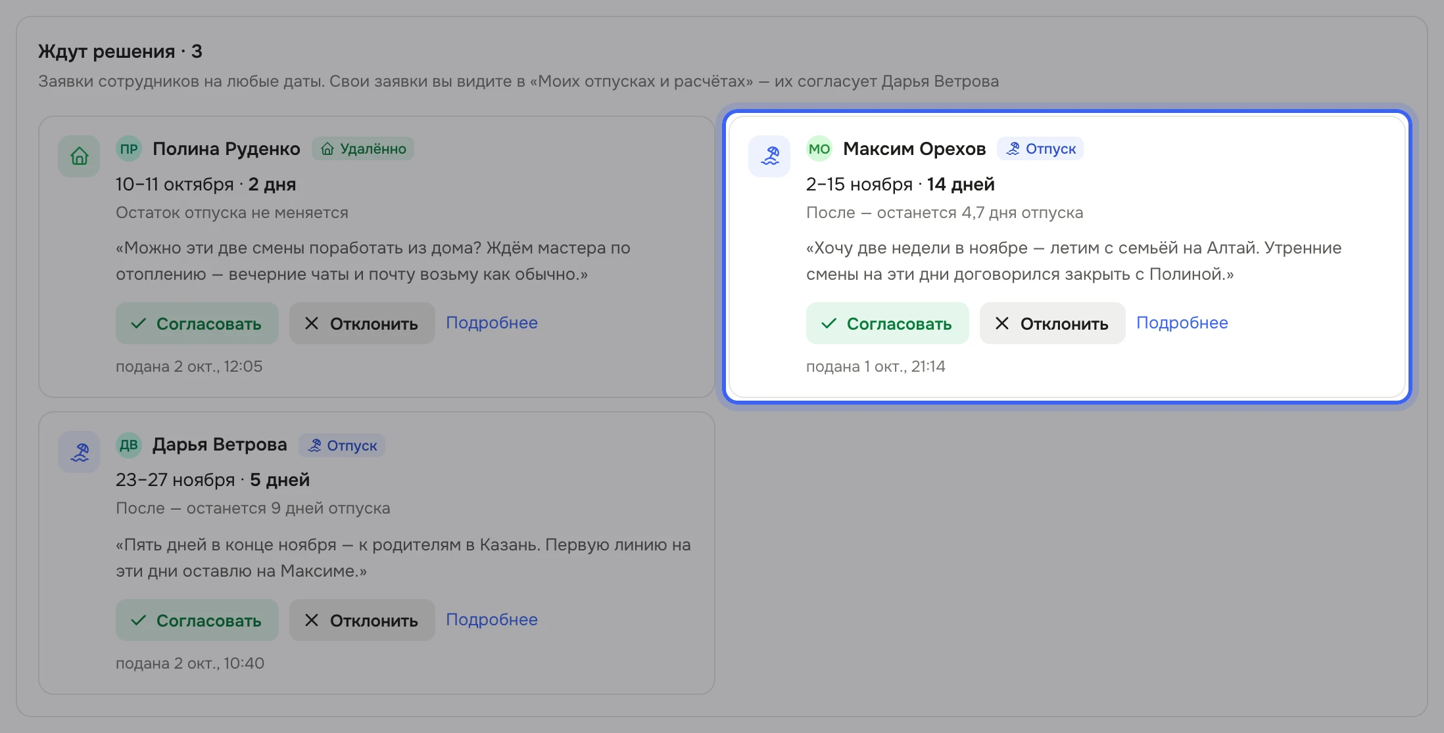The image size is (1444, 733).
Task: Click Максим's comment about flying to Алтай
Action: tap(1074, 261)
